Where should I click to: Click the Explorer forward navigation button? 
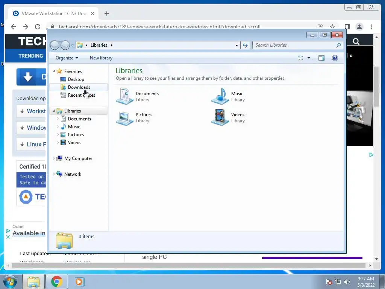coord(65,45)
